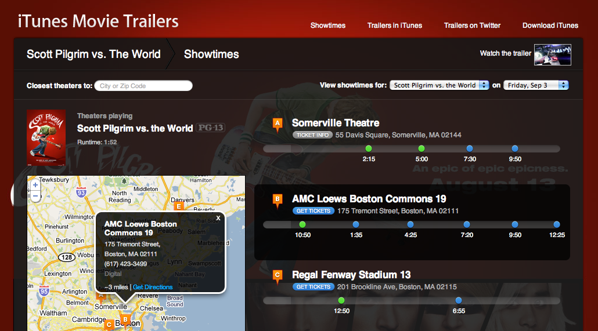The height and width of the screenshot is (331, 598).
Task: Zoom out on the map
Action: click(x=35, y=196)
